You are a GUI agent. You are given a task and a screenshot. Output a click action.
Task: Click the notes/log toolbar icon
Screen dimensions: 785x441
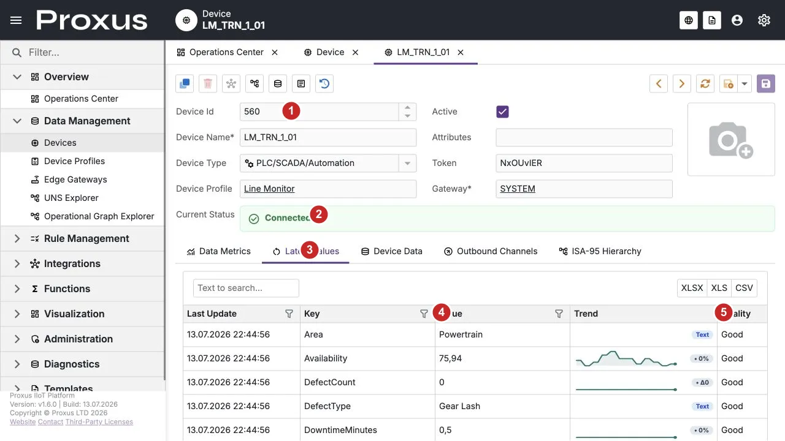(301, 84)
